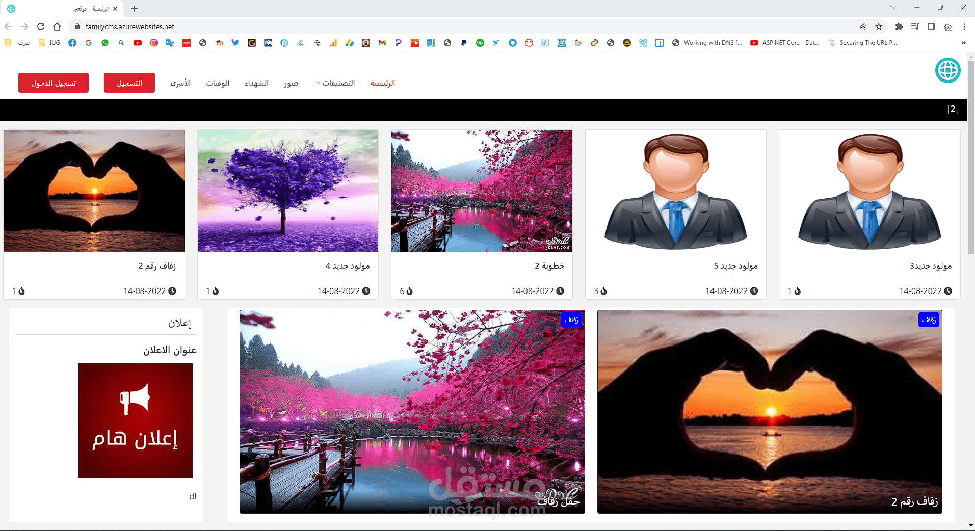Open a new browser tab
Viewport: 975px width, 531px height.
point(135,9)
